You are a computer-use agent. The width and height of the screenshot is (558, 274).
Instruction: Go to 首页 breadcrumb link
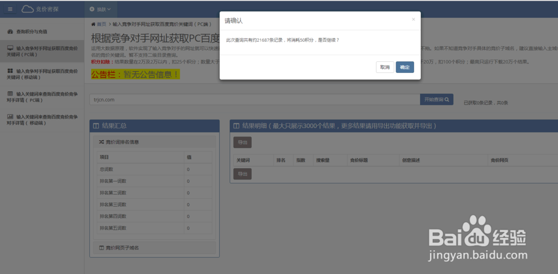click(102, 24)
